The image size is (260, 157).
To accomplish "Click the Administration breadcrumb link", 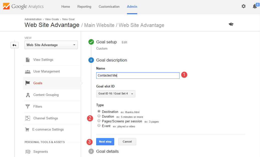I will [33, 19].
